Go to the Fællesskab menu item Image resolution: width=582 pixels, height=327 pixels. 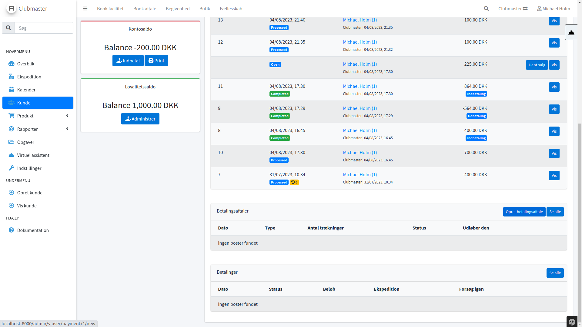click(x=231, y=8)
